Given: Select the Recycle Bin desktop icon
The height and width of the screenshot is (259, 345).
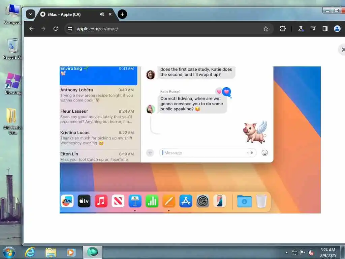Looking at the screenshot, I should pos(12,49).
